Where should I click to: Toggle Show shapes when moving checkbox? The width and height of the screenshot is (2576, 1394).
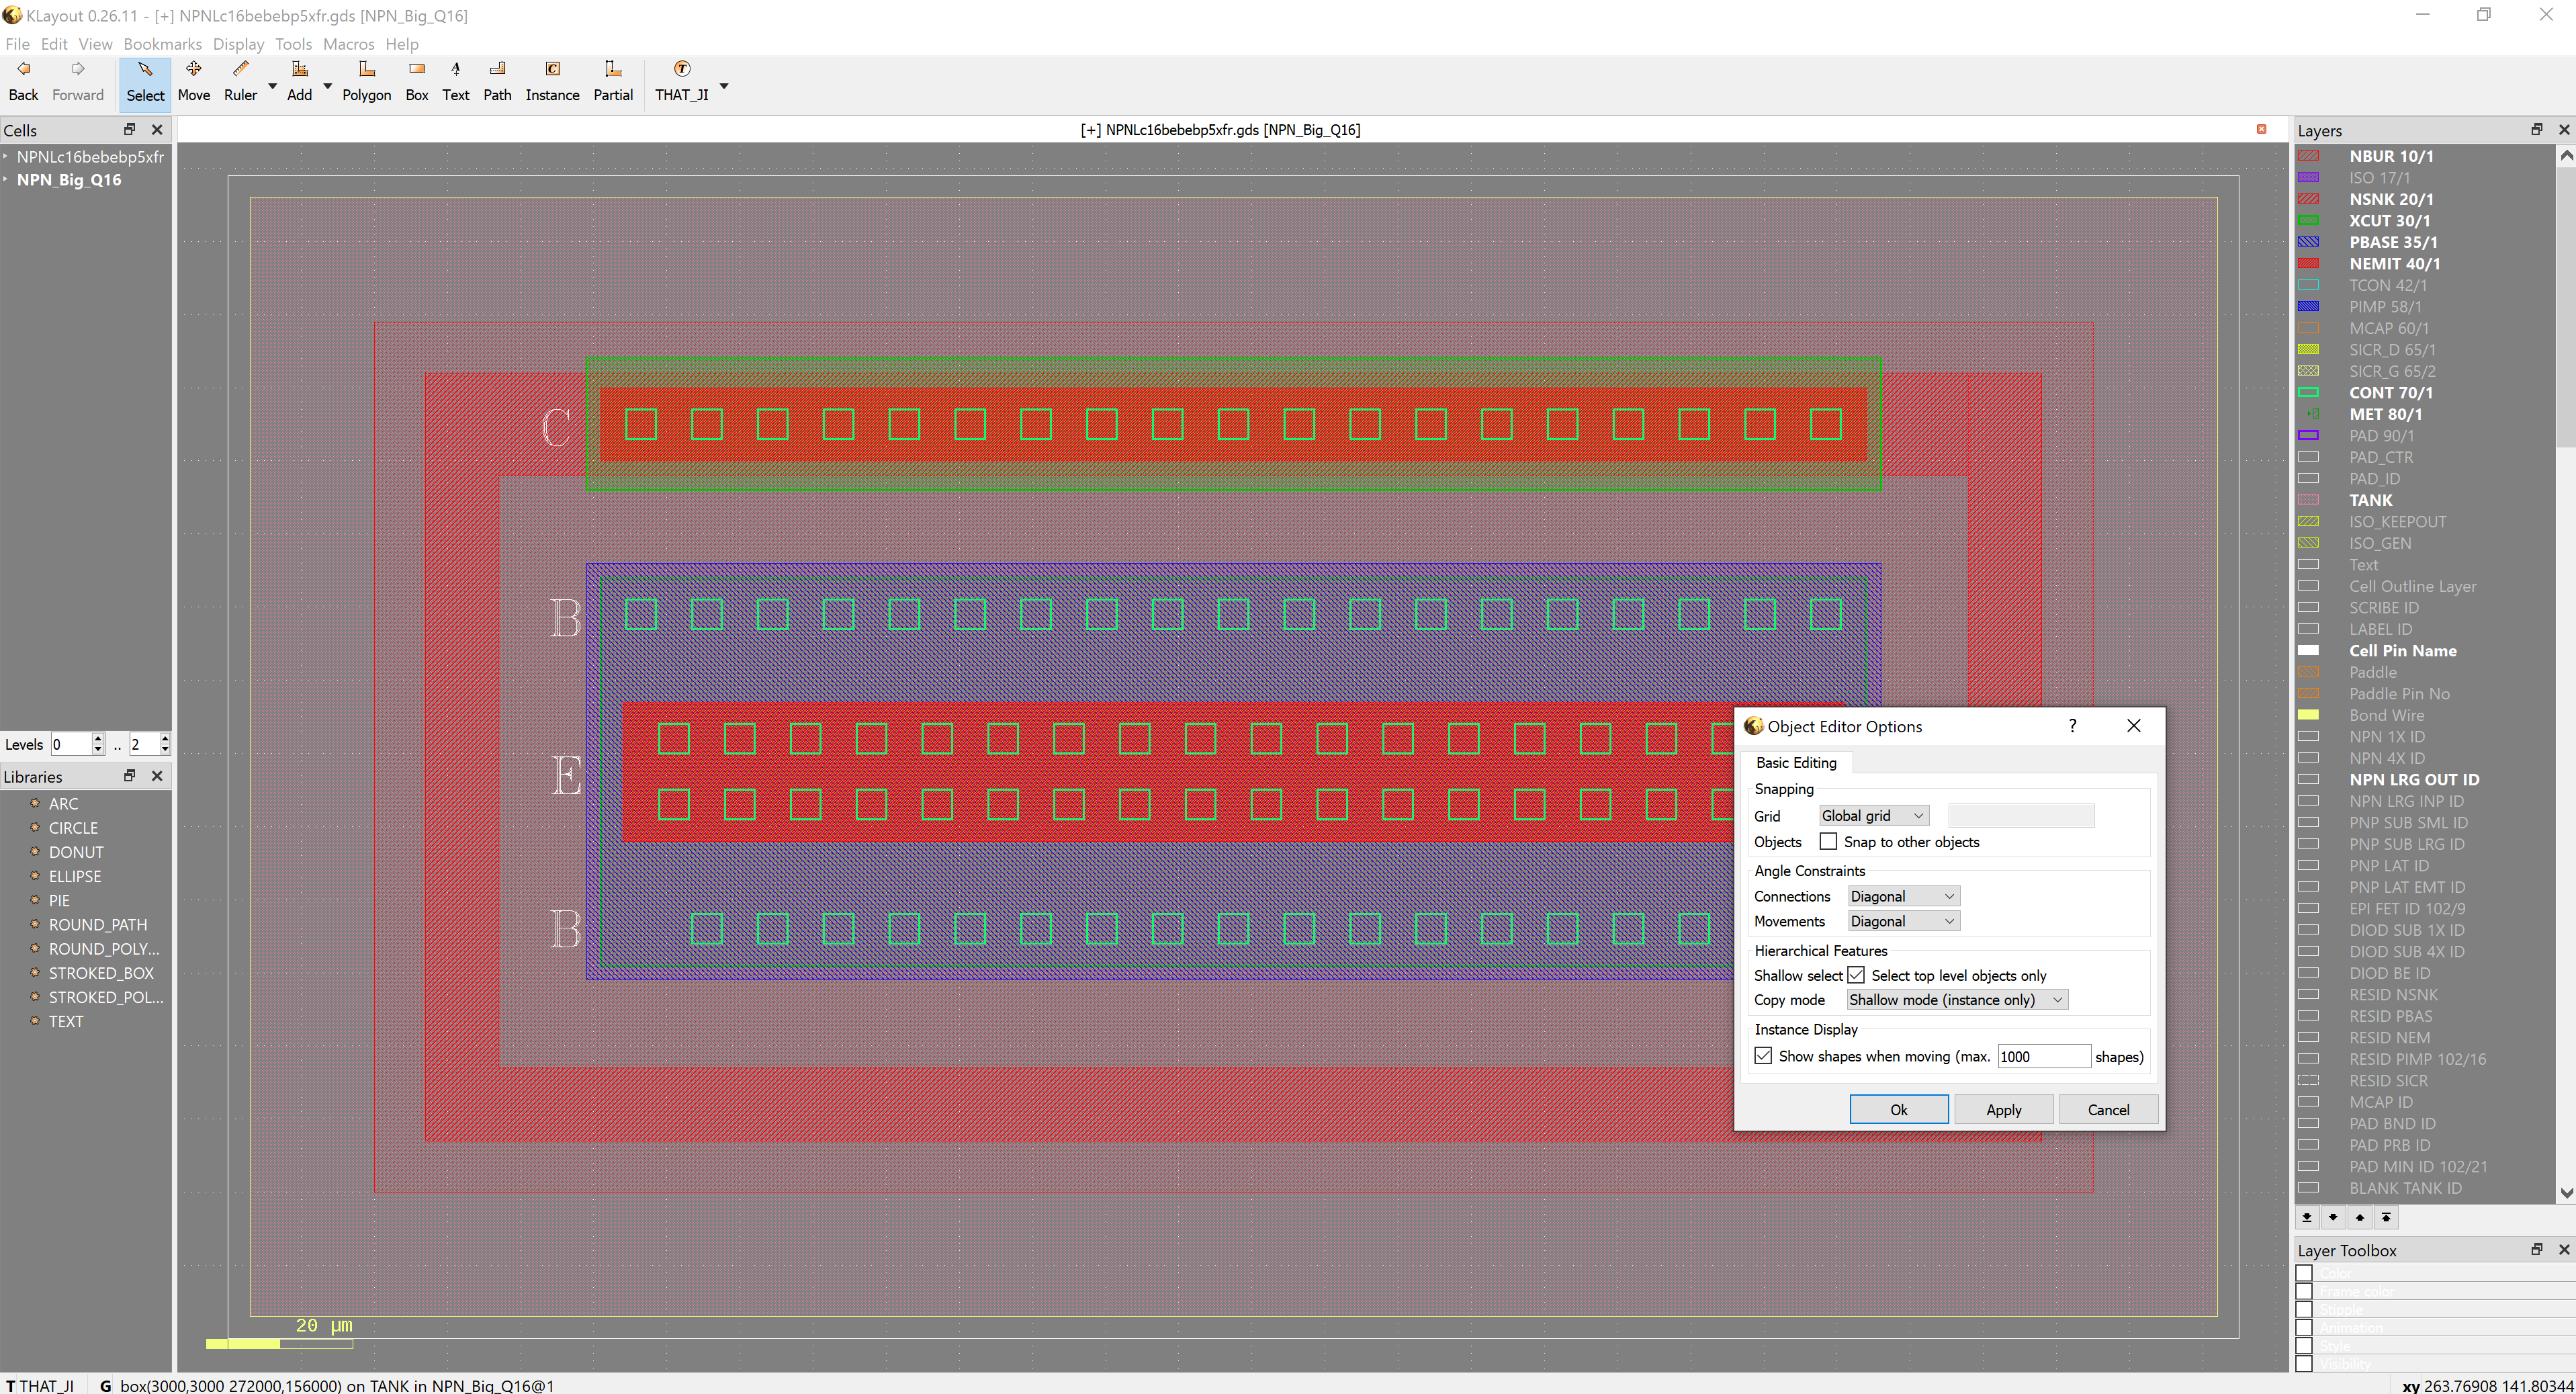pos(1763,1056)
